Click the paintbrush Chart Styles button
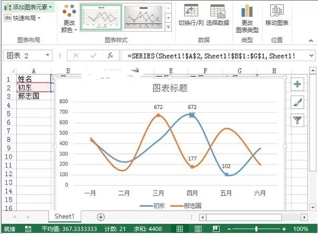 [x=297, y=102]
